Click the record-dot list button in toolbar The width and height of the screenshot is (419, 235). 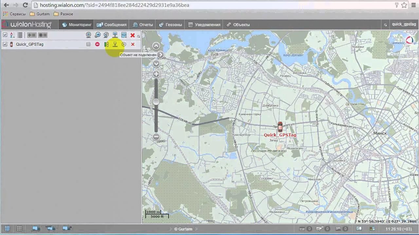pyautogui.click(x=43, y=35)
